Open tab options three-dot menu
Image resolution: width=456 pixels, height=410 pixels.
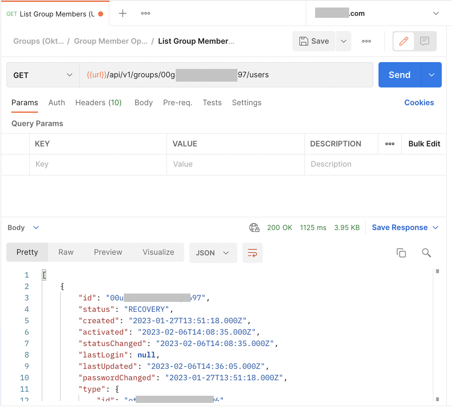coord(145,13)
